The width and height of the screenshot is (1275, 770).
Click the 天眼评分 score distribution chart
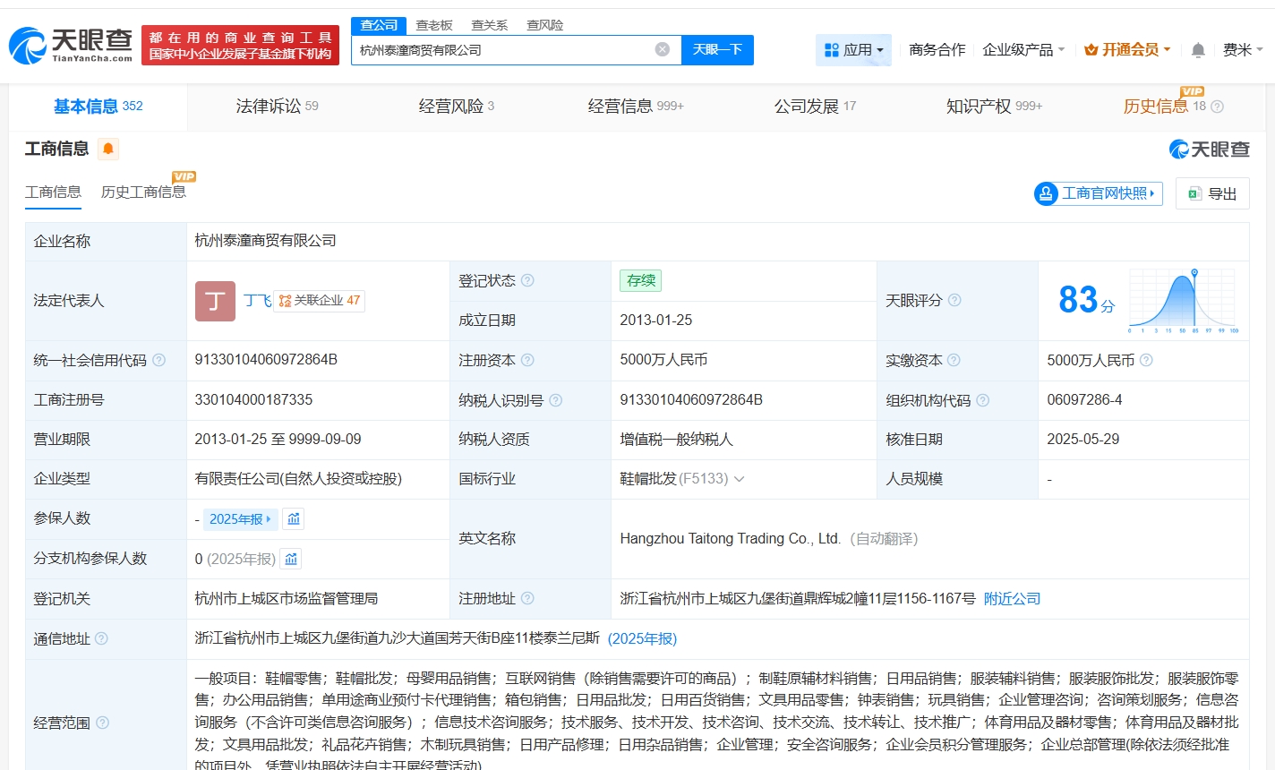[x=1184, y=301]
